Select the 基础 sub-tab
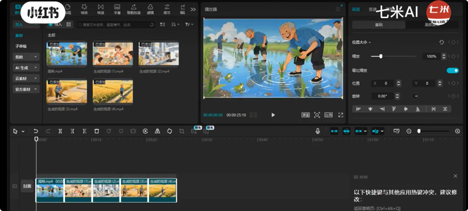Viewport: 468px width, 211px height. click(x=378, y=25)
